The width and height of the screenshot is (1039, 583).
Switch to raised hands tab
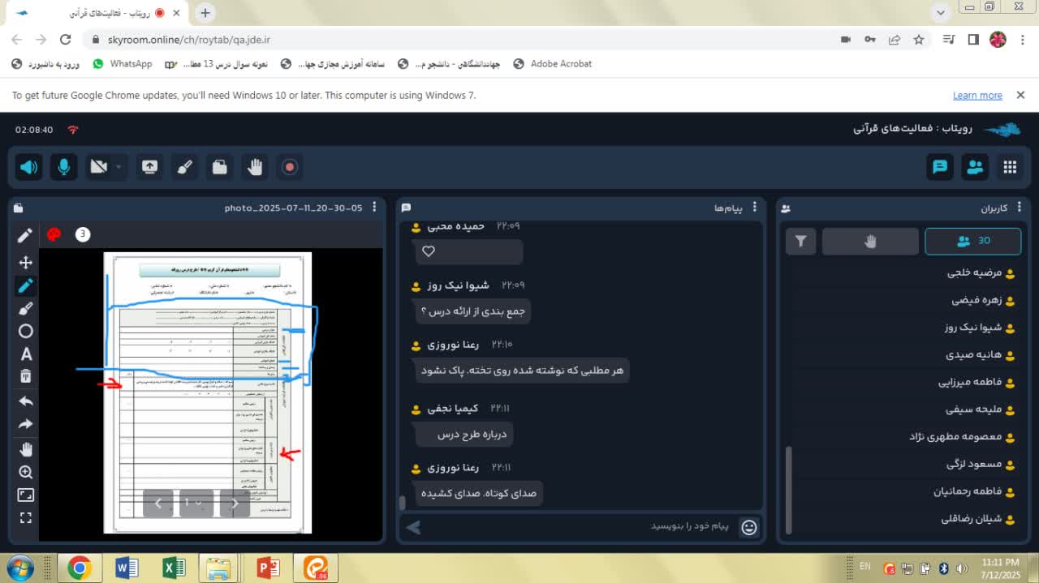point(870,241)
